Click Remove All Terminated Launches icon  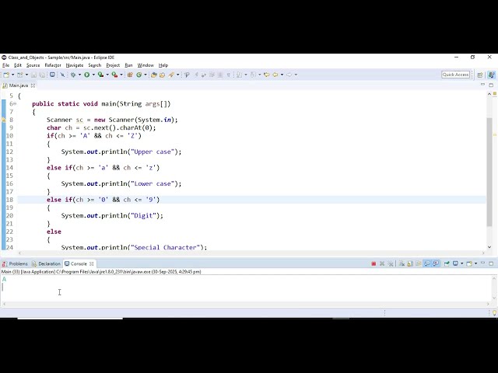tap(391, 264)
